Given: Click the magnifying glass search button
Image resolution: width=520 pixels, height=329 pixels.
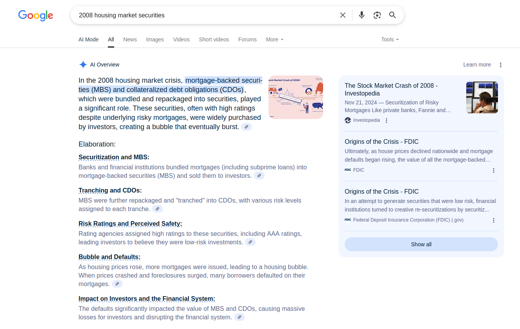Looking at the screenshot, I should (x=393, y=15).
